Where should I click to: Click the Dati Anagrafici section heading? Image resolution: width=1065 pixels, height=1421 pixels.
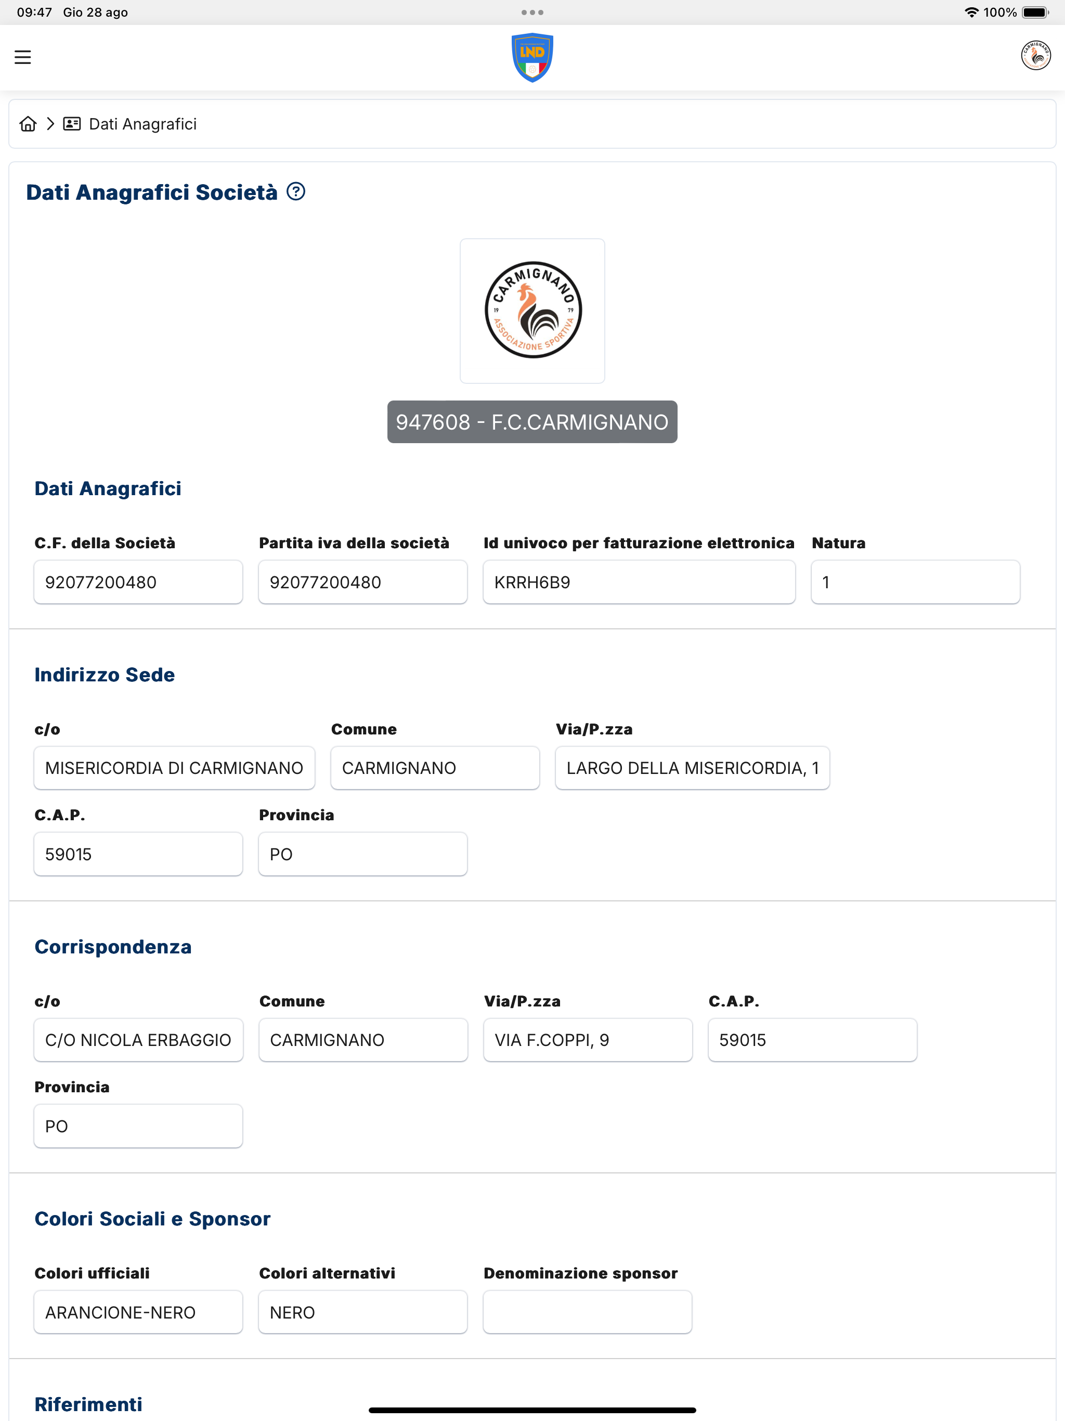pos(108,489)
